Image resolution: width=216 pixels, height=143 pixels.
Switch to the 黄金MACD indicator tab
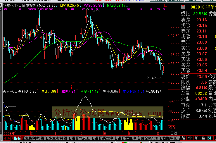(x=149, y=138)
